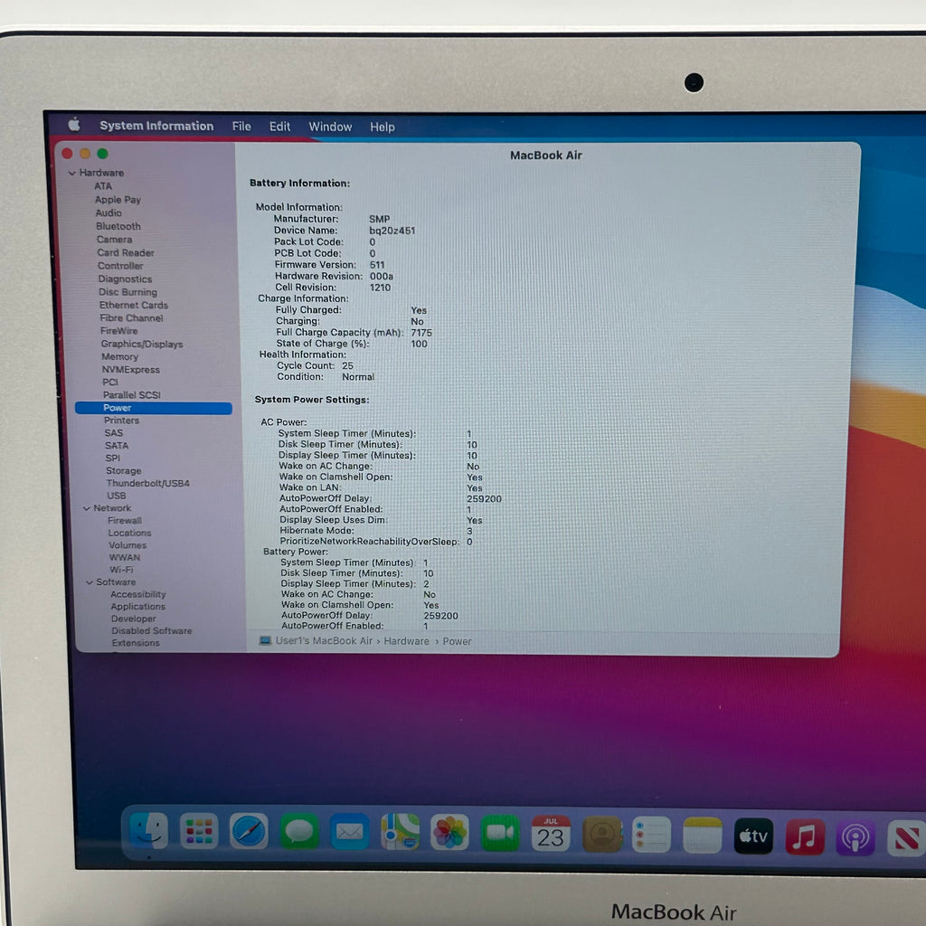Select Accessibility under Software
The image size is (926, 926).
[x=138, y=595]
